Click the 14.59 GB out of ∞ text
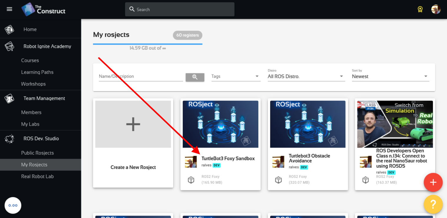The height and width of the screenshot is (218, 447). click(x=148, y=48)
